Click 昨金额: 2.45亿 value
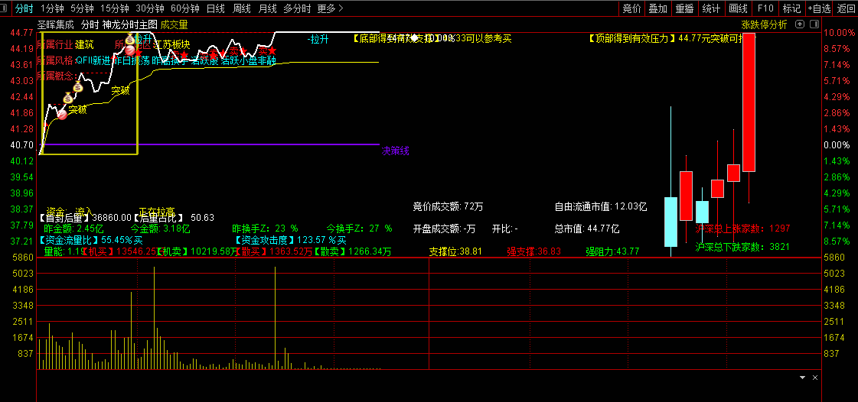Image resolution: width=858 pixels, height=402 pixels. coord(74,229)
